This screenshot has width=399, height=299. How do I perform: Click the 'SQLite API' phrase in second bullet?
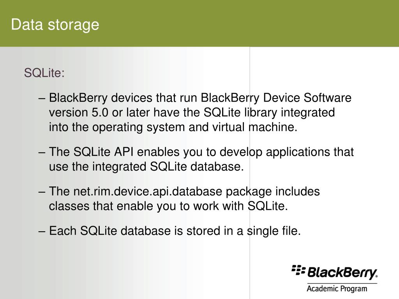point(103,152)
